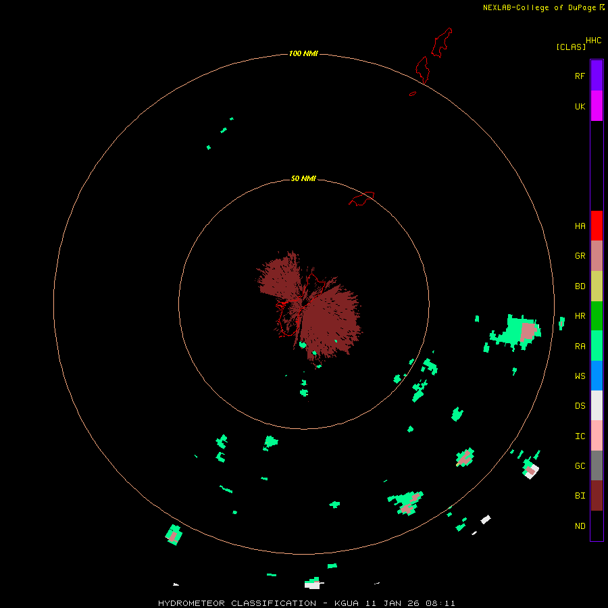Viewport: 608px width, 608px height.
Task: Click the "BI" legend label
Action: click(x=580, y=496)
